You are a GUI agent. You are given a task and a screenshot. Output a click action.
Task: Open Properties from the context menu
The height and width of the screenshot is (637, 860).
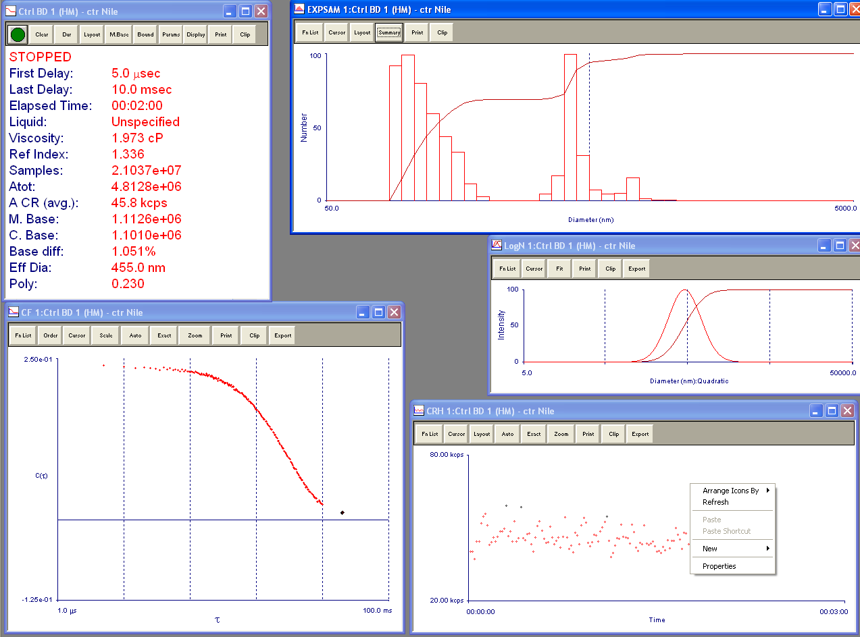719,566
